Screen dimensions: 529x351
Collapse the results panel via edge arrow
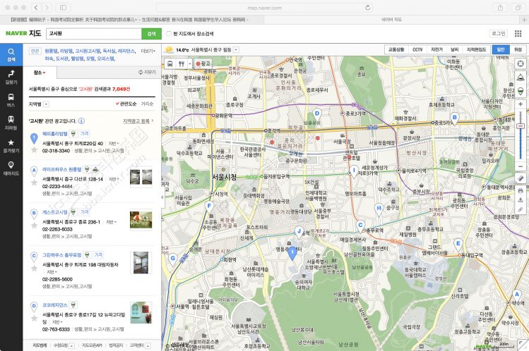click(x=162, y=197)
